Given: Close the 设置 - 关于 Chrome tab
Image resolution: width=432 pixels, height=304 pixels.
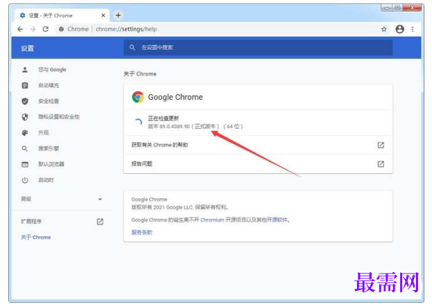Looking at the screenshot, I should coord(103,15).
